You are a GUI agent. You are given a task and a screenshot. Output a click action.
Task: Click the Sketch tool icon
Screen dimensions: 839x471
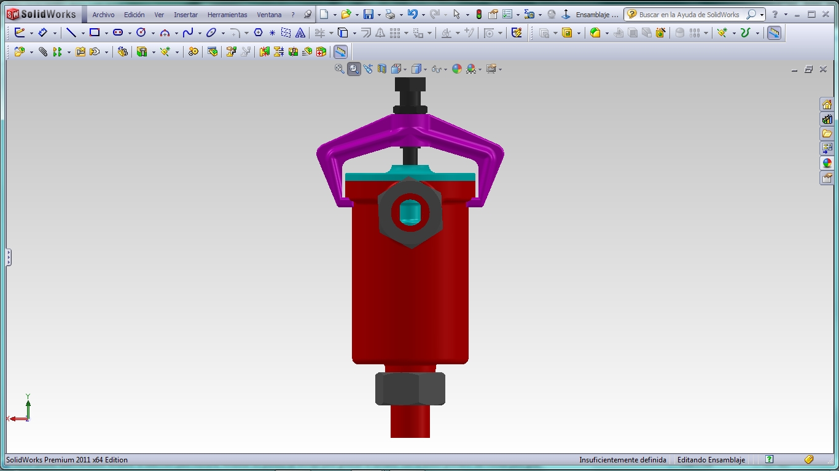(x=20, y=33)
